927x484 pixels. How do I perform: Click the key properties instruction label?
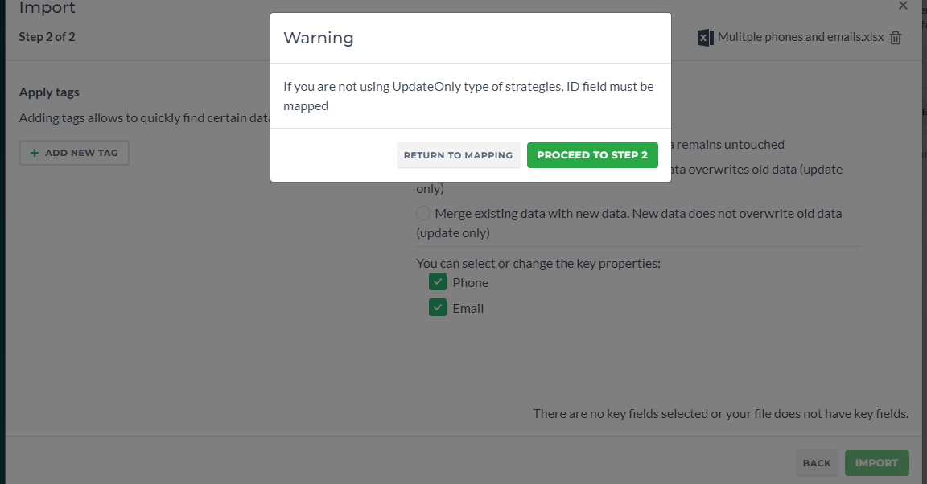(x=538, y=263)
